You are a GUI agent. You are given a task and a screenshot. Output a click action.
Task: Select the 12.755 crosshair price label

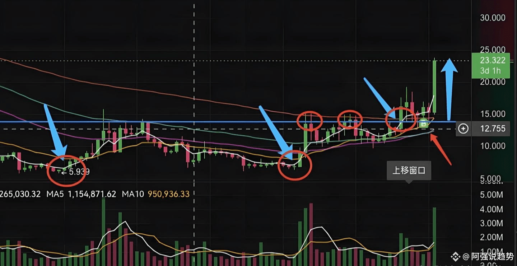(492, 129)
